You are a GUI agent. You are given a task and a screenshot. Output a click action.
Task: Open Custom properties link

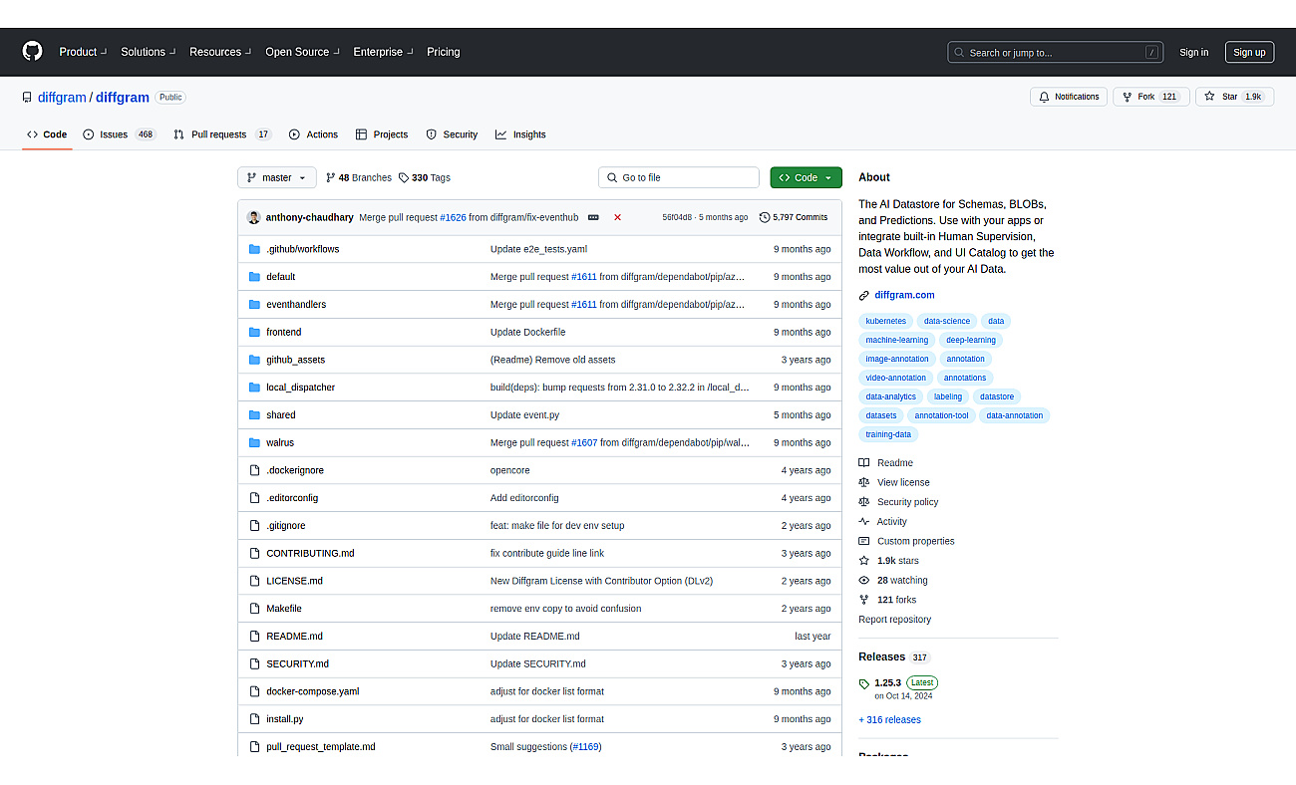click(915, 541)
